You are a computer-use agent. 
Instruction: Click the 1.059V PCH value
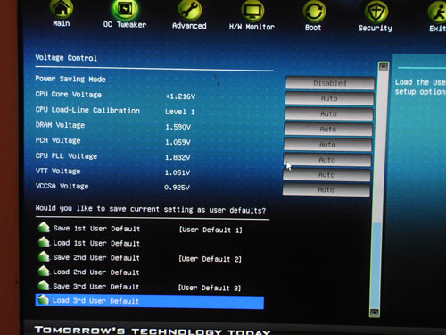[x=178, y=142]
